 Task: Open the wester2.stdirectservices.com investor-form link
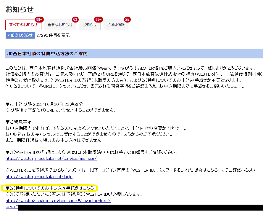(x=58, y=200)
